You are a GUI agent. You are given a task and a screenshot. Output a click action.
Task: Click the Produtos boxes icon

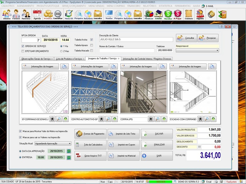tap(48, 14)
